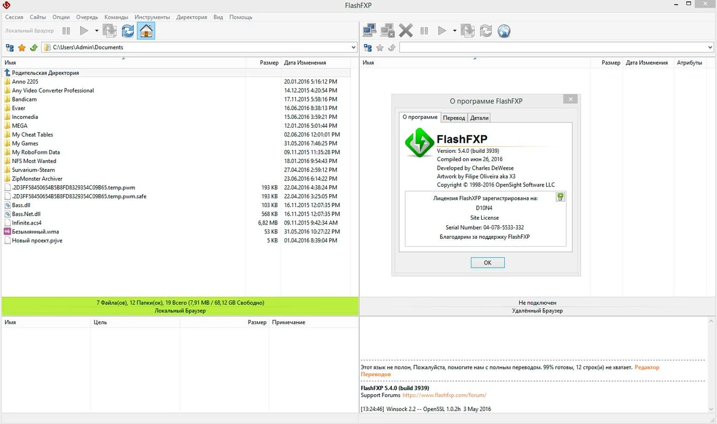Click the remote folder tree icon
717x424 pixels.
pyautogui.click(x=367, y=47)
